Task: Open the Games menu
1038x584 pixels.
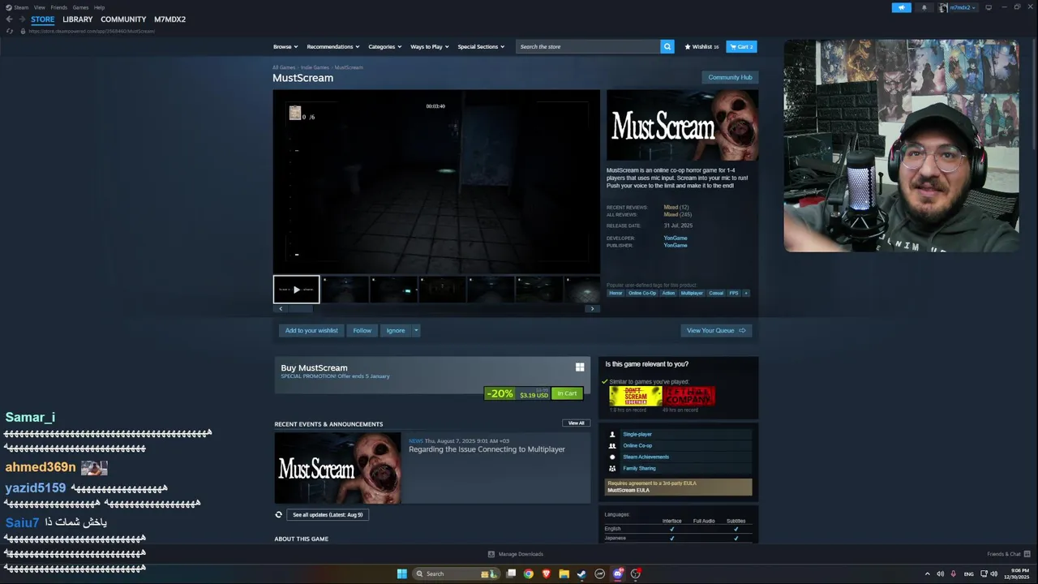Action: pyautogui.click(x=80, y=7)
